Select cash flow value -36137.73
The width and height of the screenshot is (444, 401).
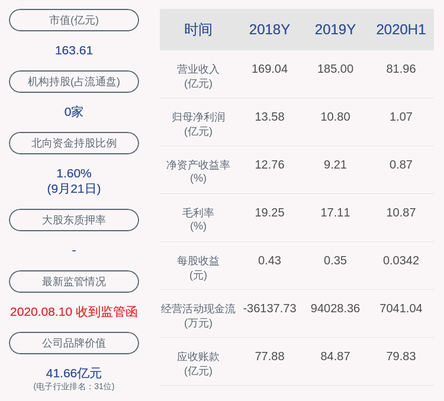269,308
